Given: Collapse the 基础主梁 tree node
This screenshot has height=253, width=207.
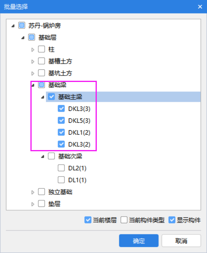Looking at the screenshot, I should pyautogui.click(x=43, y=97).
